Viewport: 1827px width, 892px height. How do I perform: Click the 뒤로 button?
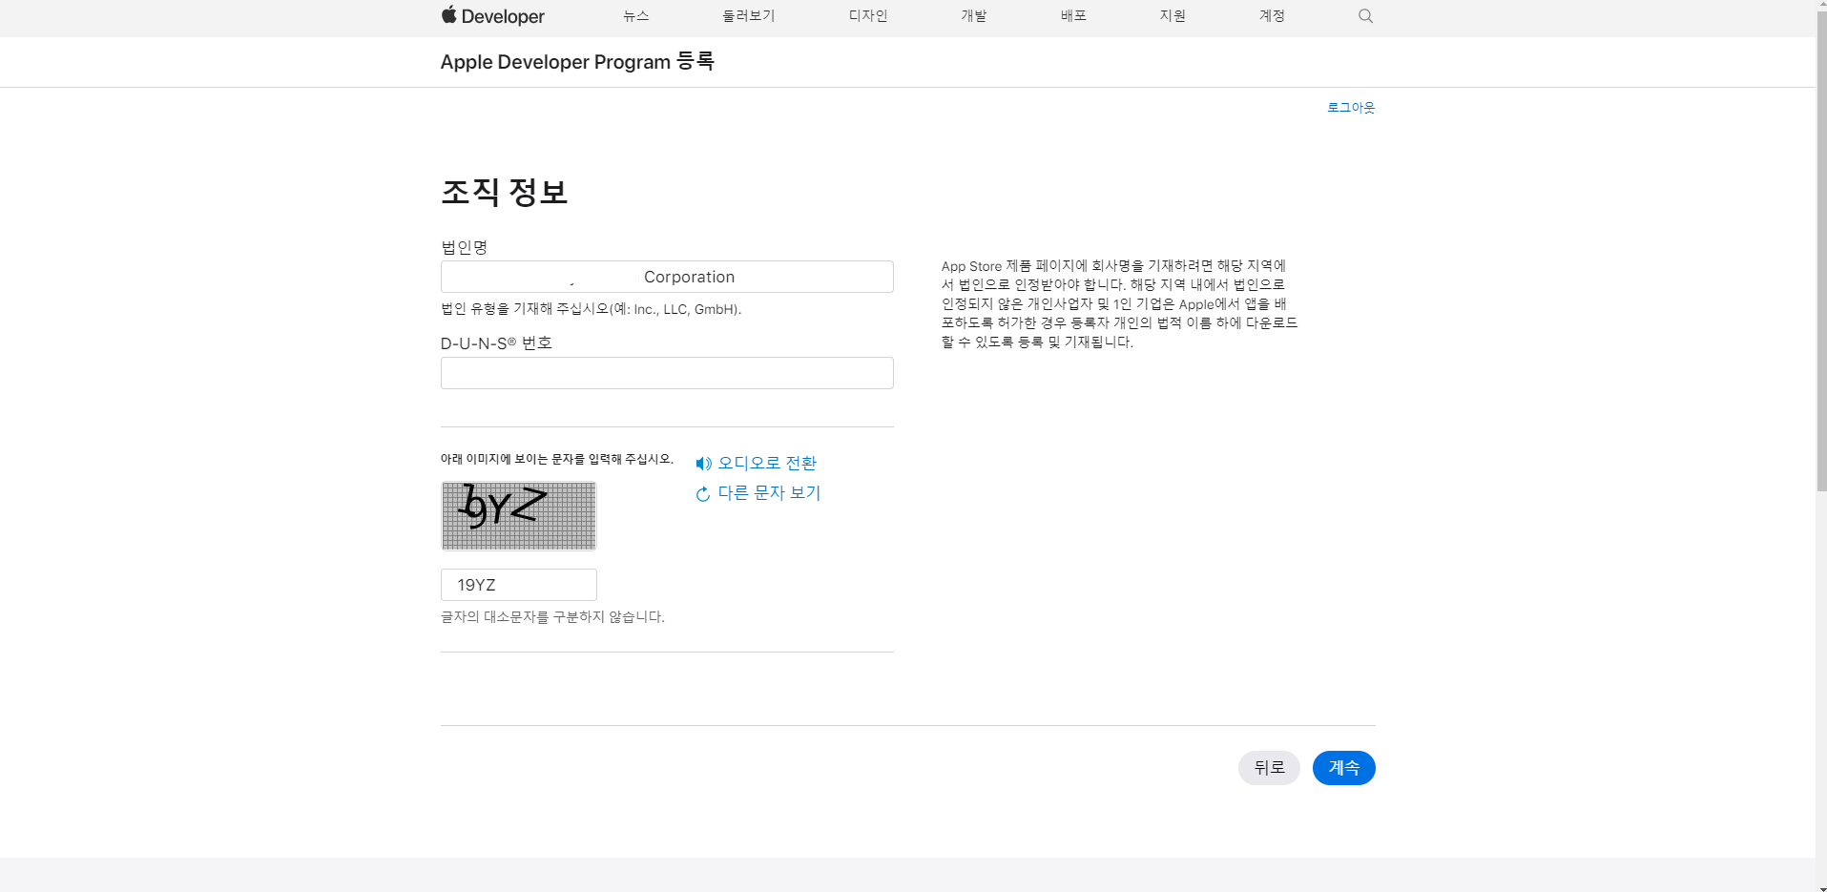1269,768
